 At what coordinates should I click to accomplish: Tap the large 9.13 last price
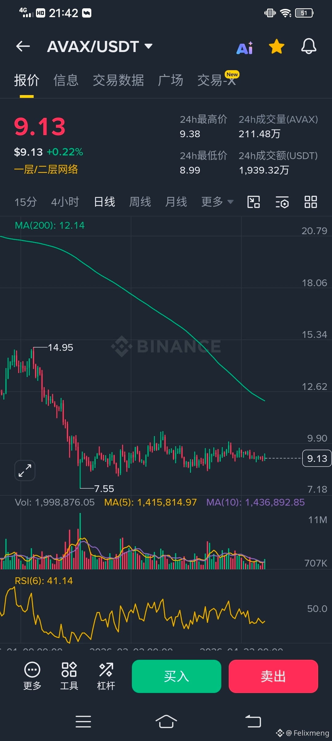coord(40,127)
